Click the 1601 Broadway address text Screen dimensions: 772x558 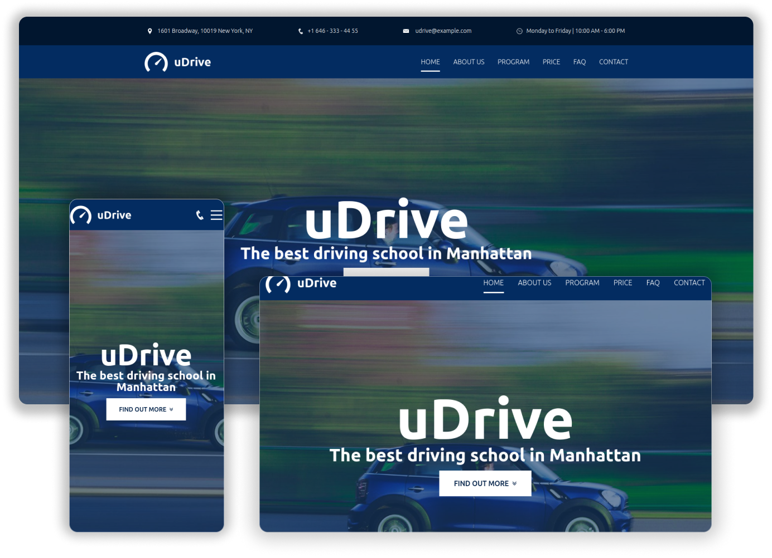[205, 31]
